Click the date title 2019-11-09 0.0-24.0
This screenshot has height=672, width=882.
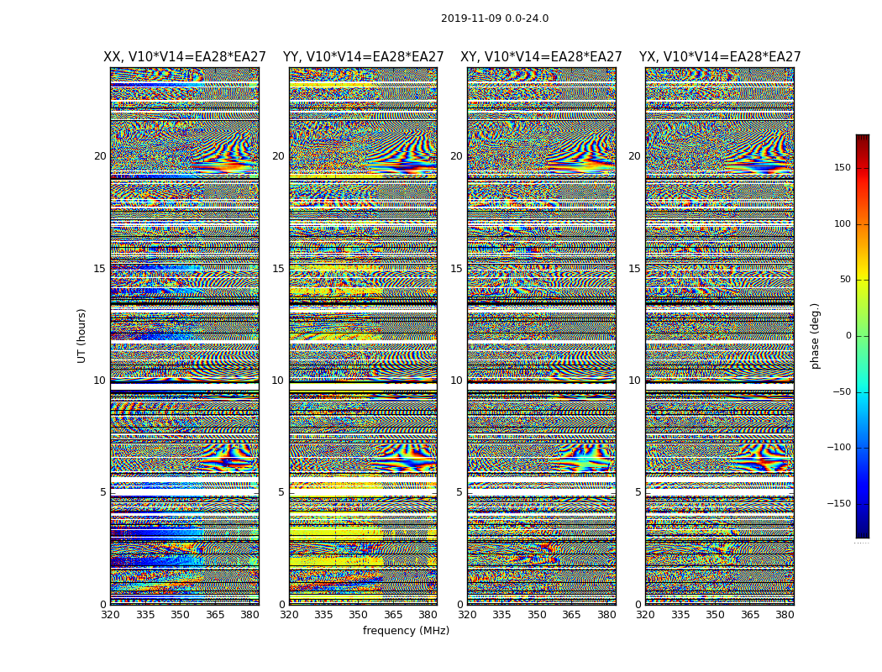[494, 18]
